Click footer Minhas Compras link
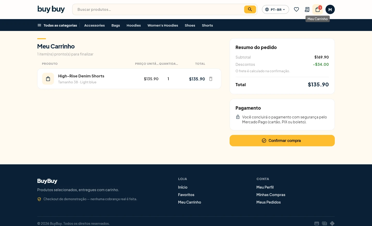 pyautogui.click(x=271, y=195)
